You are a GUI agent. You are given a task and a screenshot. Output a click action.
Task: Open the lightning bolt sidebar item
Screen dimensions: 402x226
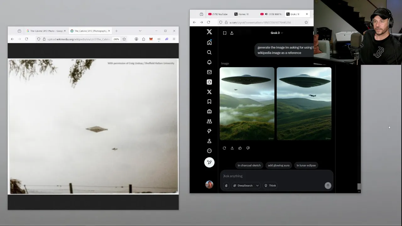pos(209,131)
